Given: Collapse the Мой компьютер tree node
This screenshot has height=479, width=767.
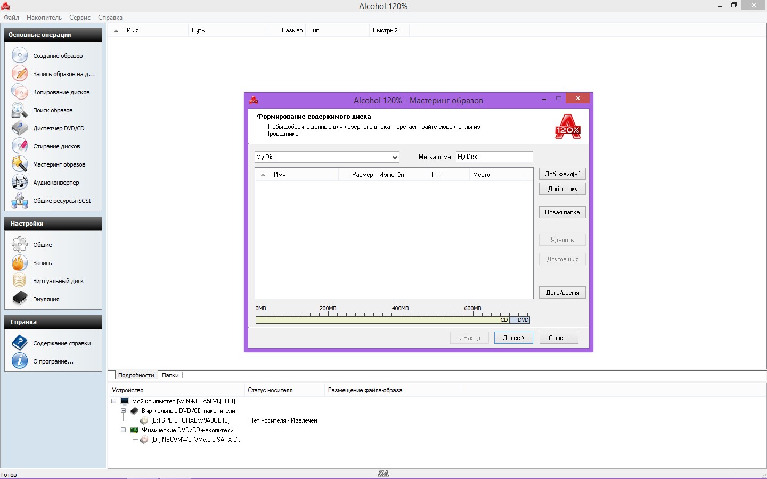Looking at the screenshot, I should pos(114,401).
